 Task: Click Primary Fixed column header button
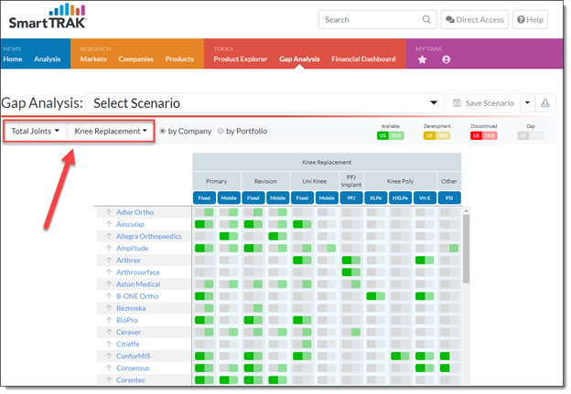point(204,197)
